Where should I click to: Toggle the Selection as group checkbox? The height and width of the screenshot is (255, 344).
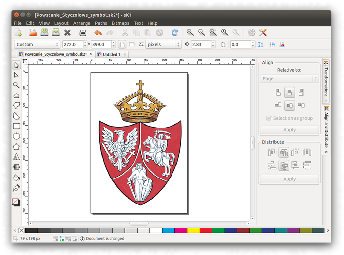click(268, 118)
